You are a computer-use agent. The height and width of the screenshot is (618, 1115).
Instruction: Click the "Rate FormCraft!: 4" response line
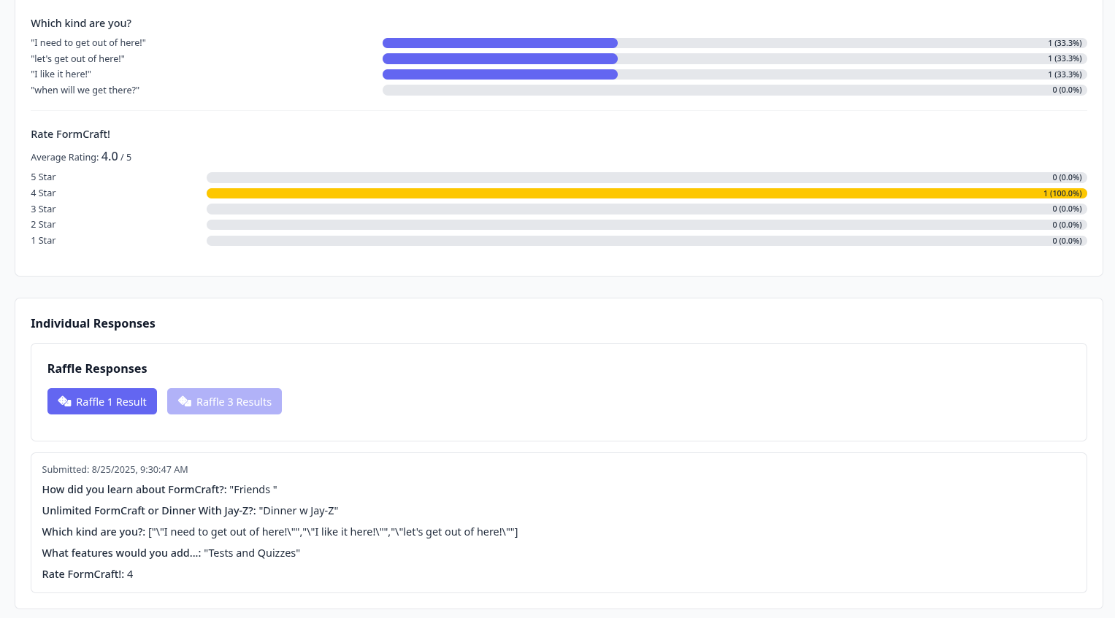[88, 574]
